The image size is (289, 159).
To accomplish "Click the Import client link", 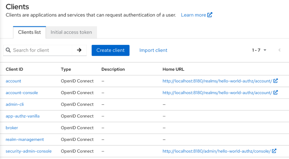I will click(153, 50).
